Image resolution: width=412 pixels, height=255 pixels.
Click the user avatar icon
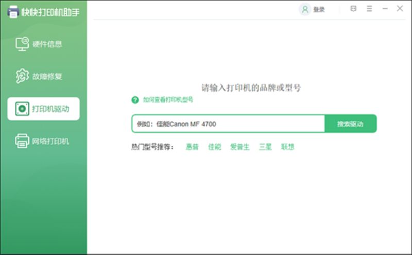tap(305, 9)
